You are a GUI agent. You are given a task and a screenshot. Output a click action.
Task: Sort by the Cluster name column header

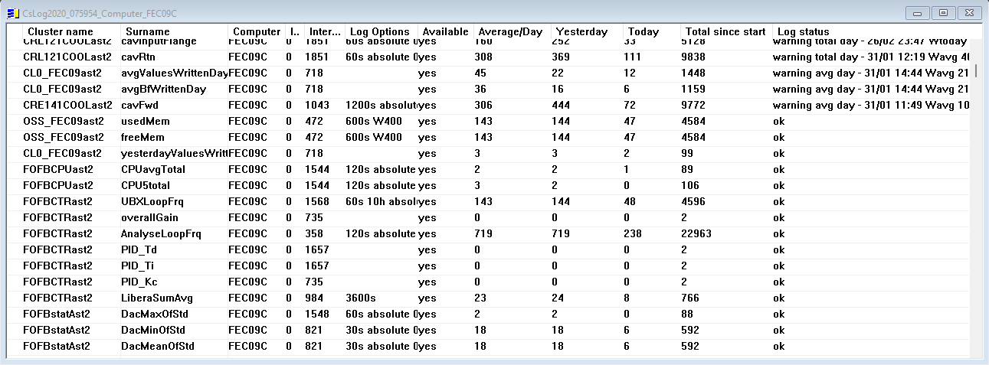pos(60,31)
